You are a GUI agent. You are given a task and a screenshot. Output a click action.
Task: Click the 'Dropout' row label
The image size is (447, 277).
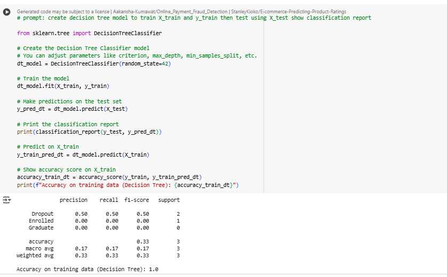click(x=43, y=214)
